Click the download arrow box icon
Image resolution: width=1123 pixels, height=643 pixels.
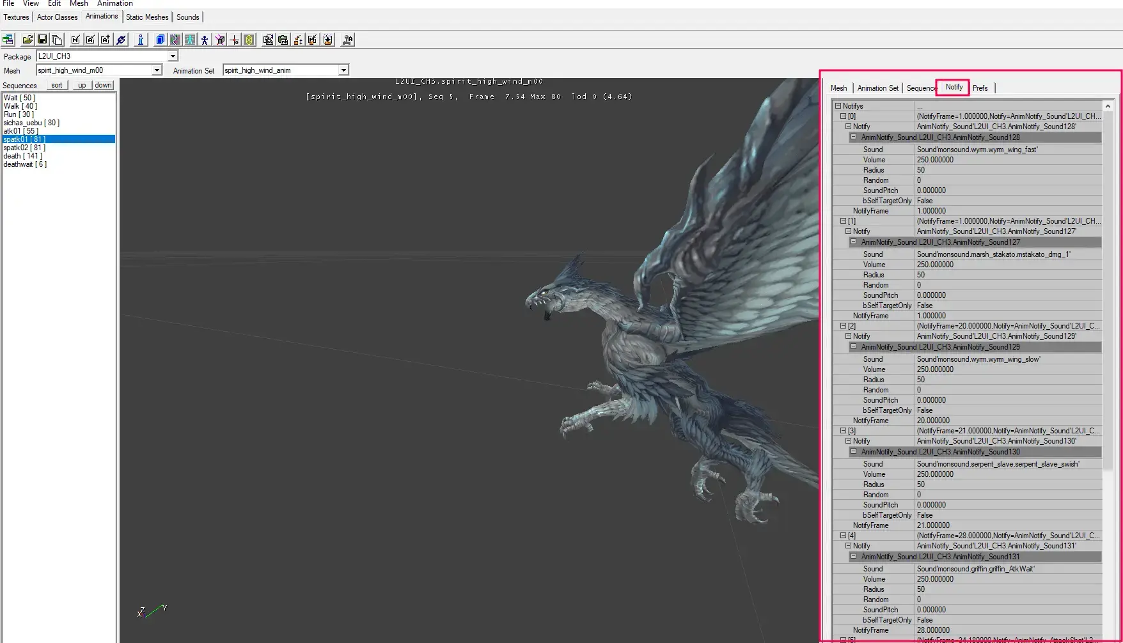click(x=328, y=40)
